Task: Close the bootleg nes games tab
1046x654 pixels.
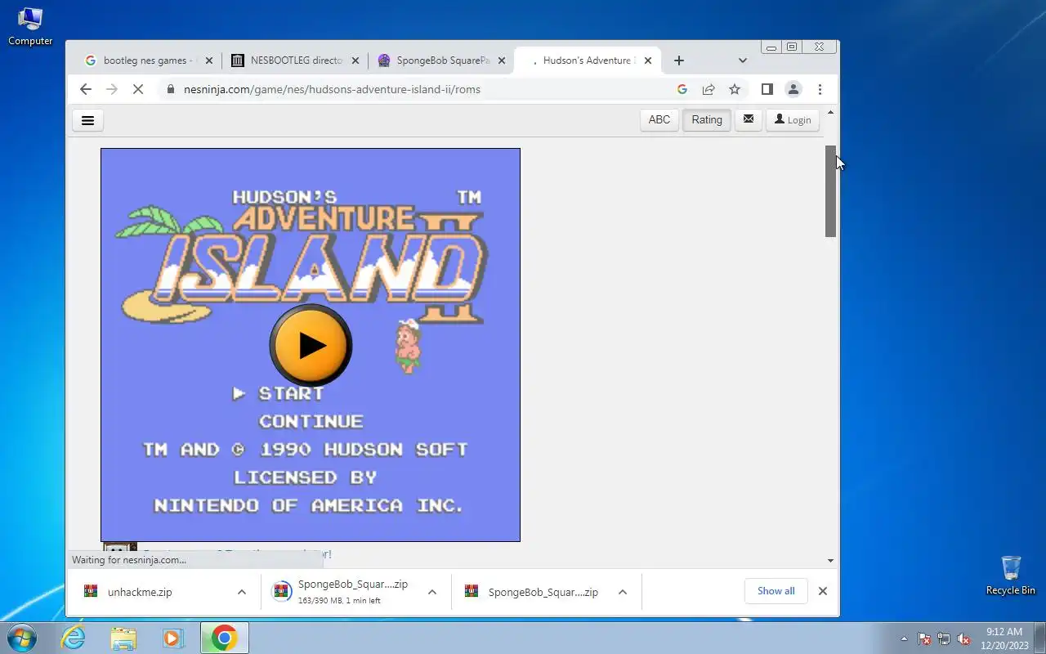Action: pos(208,60)
